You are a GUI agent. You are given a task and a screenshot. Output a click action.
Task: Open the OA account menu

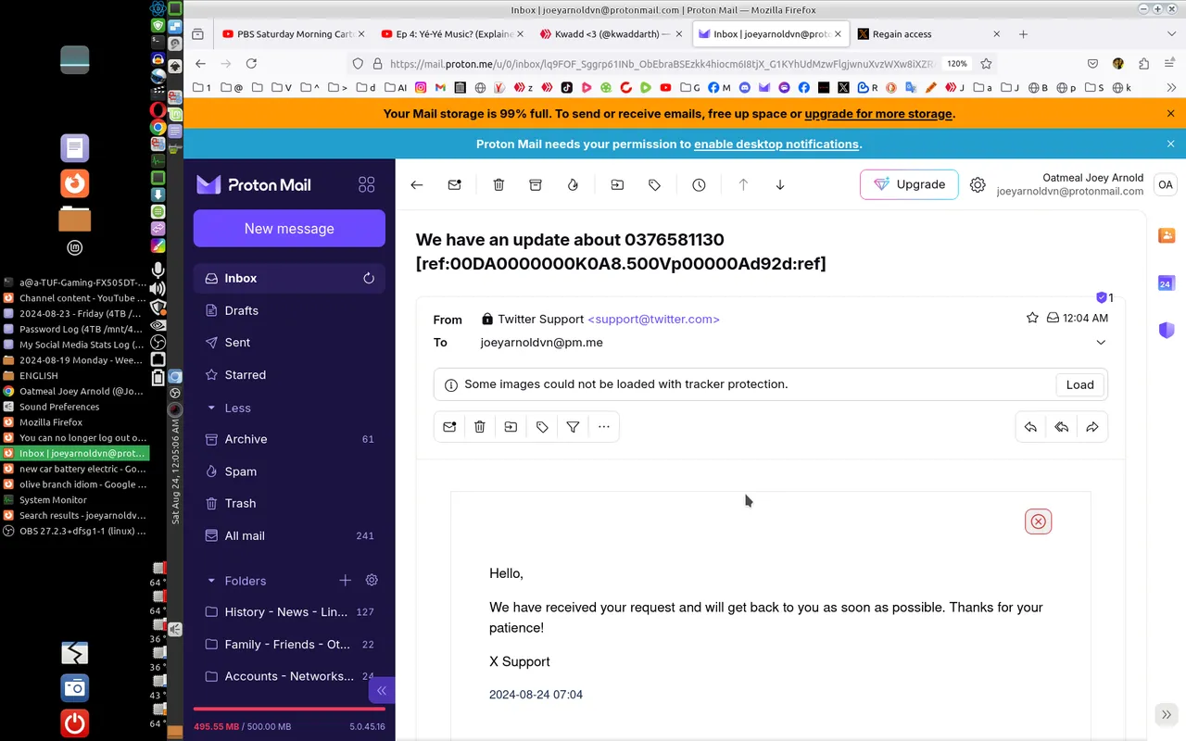pos(1165,184)
